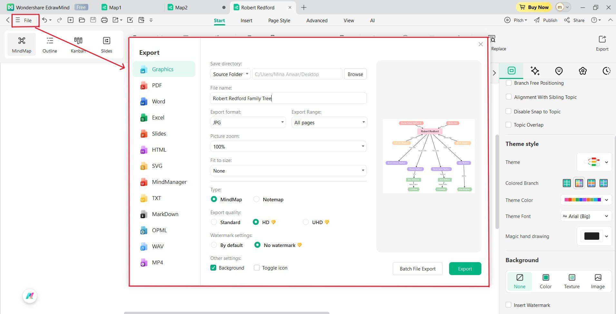Click Batch File Export button

point(418,269)
